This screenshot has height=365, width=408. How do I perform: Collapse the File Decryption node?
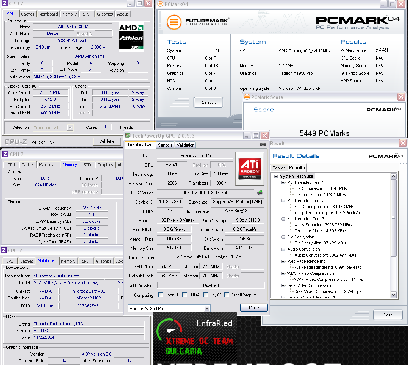[283, 237]
